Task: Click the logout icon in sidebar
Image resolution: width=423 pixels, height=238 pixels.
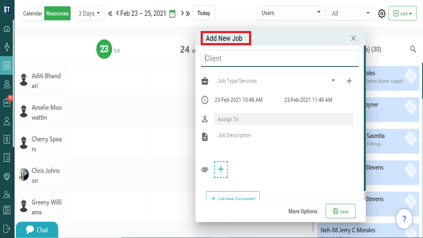Action: (x=7, y=228)
